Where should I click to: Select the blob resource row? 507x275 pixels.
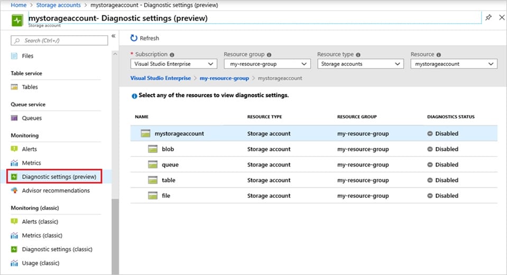point(314,149)
